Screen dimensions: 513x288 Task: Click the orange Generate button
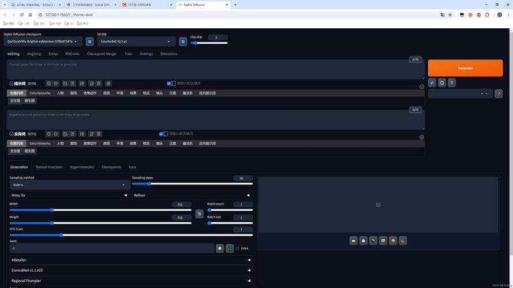pyautogui.click(x=465, y=68)
